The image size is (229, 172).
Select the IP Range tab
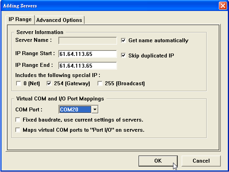[x=20, y=20]
